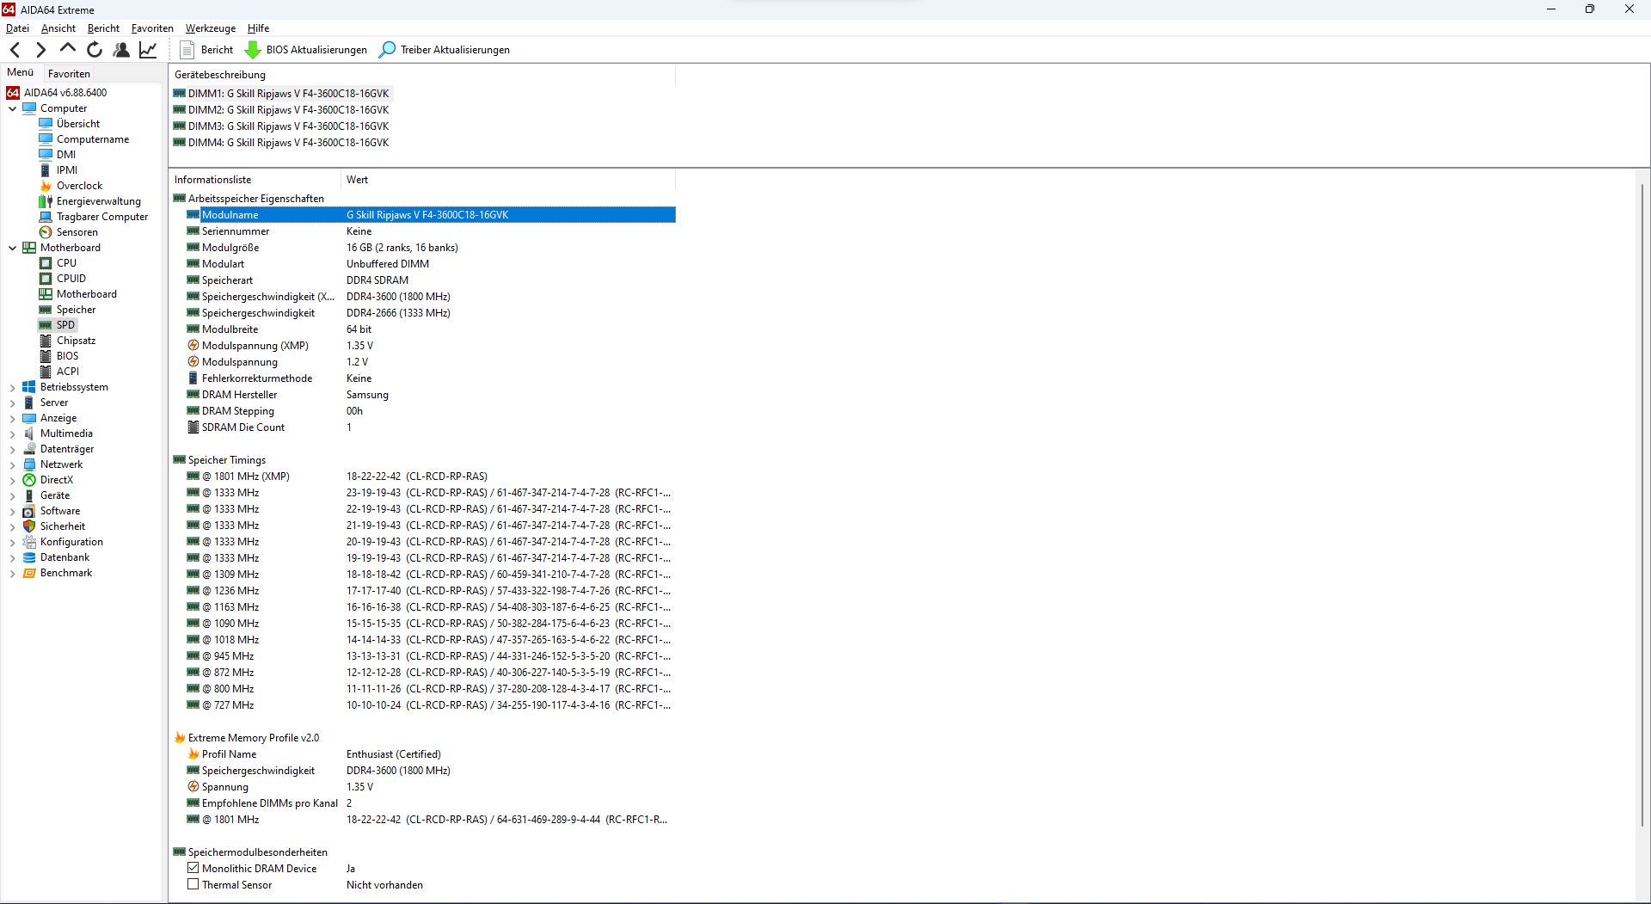The width and height of the screenshot is (1651, 904).
Task: Open the Overclock flame icon
Action: (46, 186)
